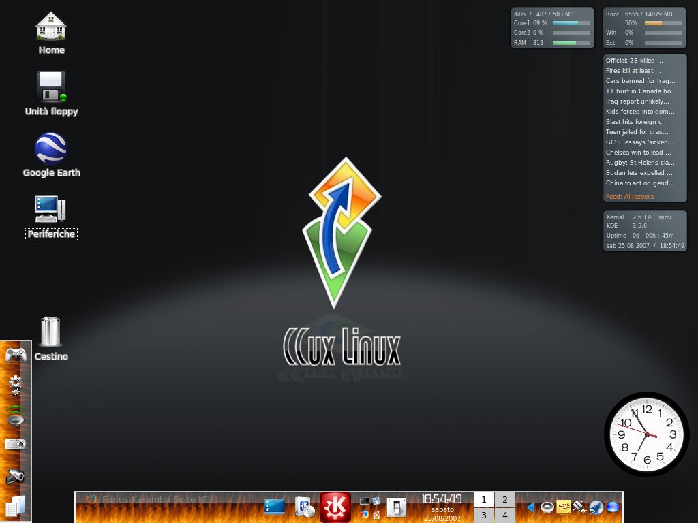Click the small Firefox icon in panel
The width and height of the screenshot is (698, 523).
coord(365,515)
